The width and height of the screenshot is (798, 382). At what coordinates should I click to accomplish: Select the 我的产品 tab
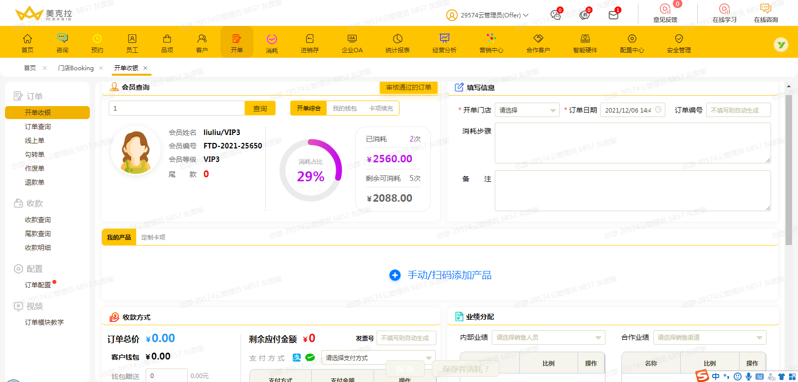point(119,238)
